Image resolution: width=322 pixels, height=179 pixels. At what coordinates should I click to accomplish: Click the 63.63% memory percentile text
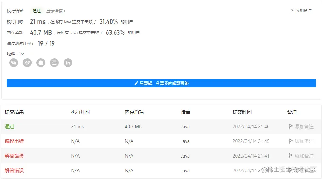click(115, 32)
